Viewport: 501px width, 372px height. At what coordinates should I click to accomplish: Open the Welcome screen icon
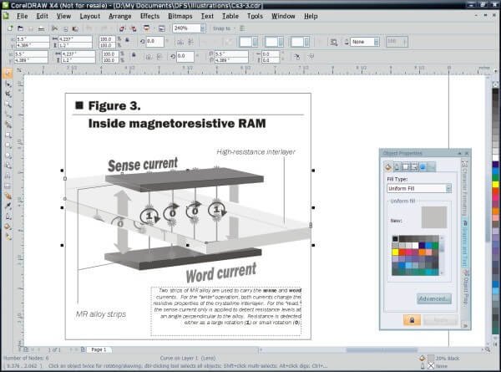pyautogui.click(x=162, y=28)
